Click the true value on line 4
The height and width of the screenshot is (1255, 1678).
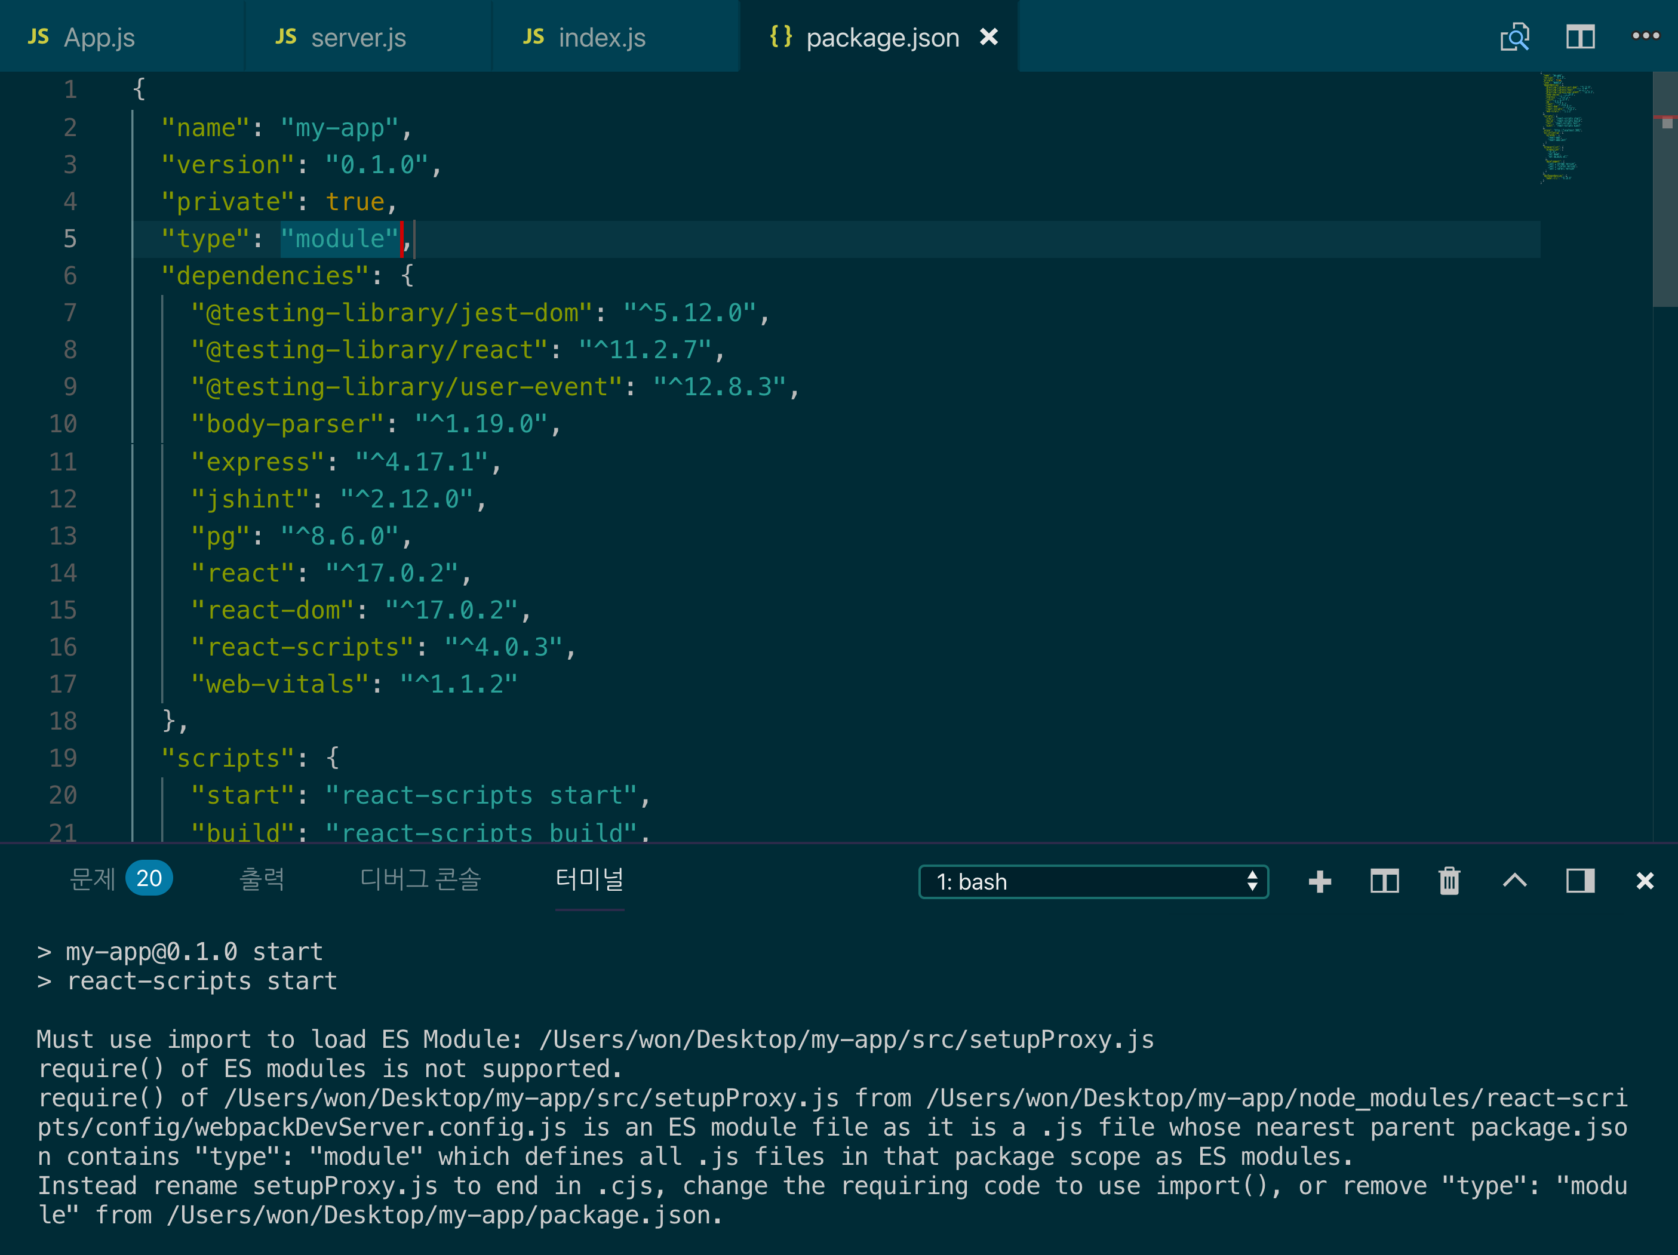pyautogui.click(x=355, y=202)
